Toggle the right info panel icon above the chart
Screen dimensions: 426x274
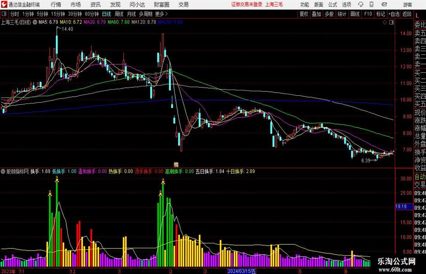[391, 22]
